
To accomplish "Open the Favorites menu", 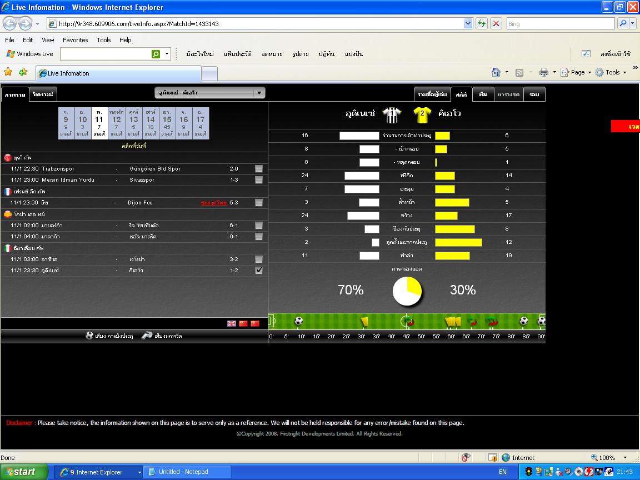I will pyautogui.click(x=75, y=40).
